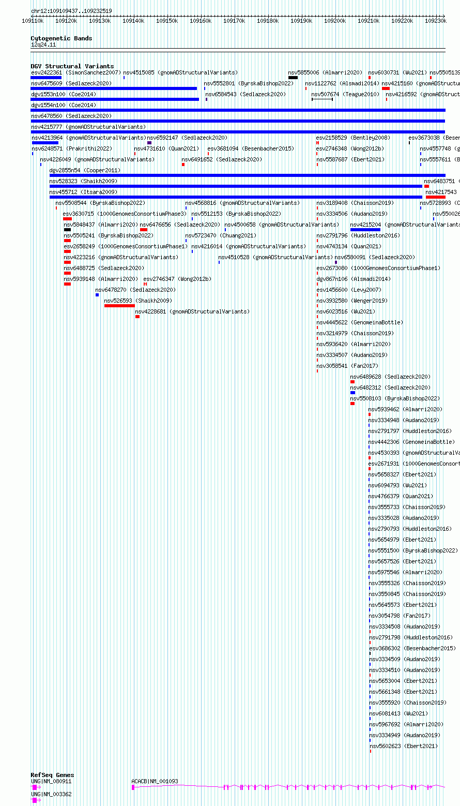
Task: Click the blue nsv4215204 gnomAD bar
Action: pos(365,230)
